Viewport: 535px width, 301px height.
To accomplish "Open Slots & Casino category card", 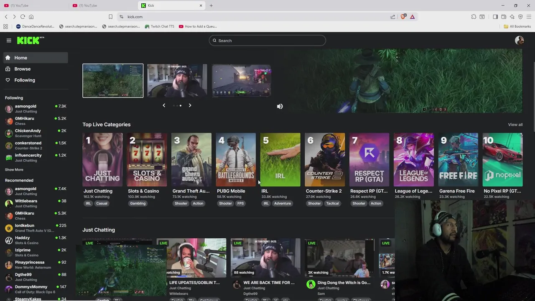I will tap(147, 160).
